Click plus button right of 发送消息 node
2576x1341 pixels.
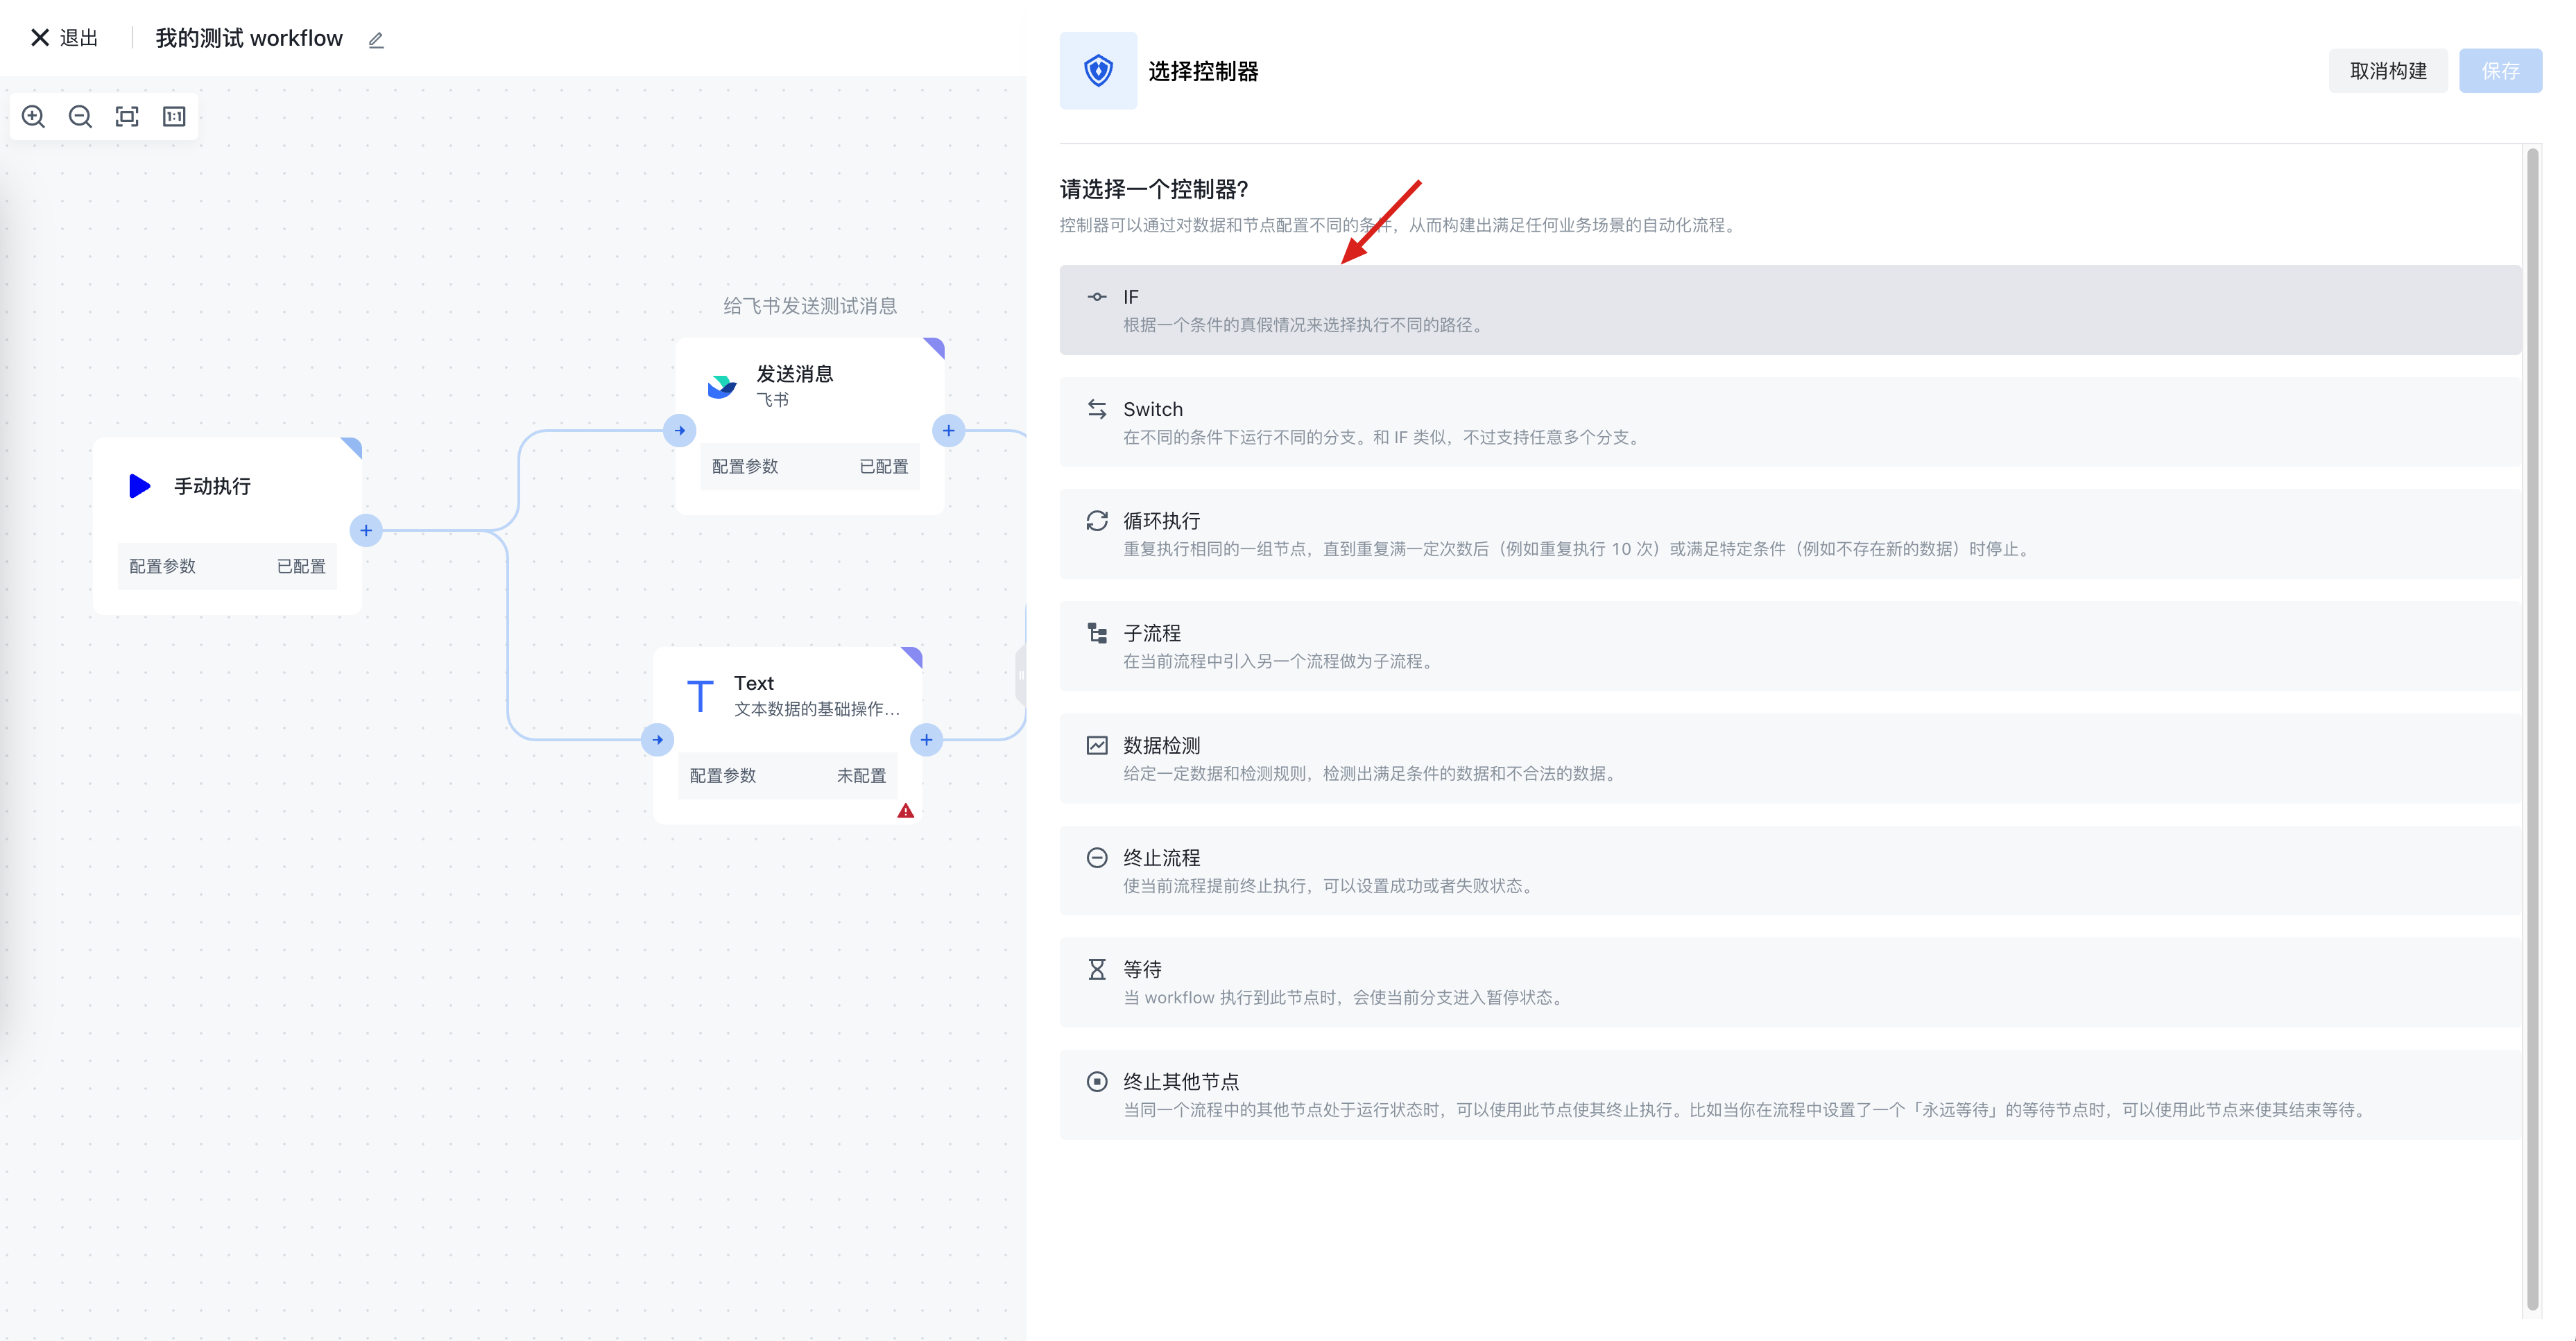tap(948, 431)
